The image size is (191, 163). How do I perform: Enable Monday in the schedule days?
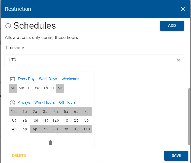21,88
